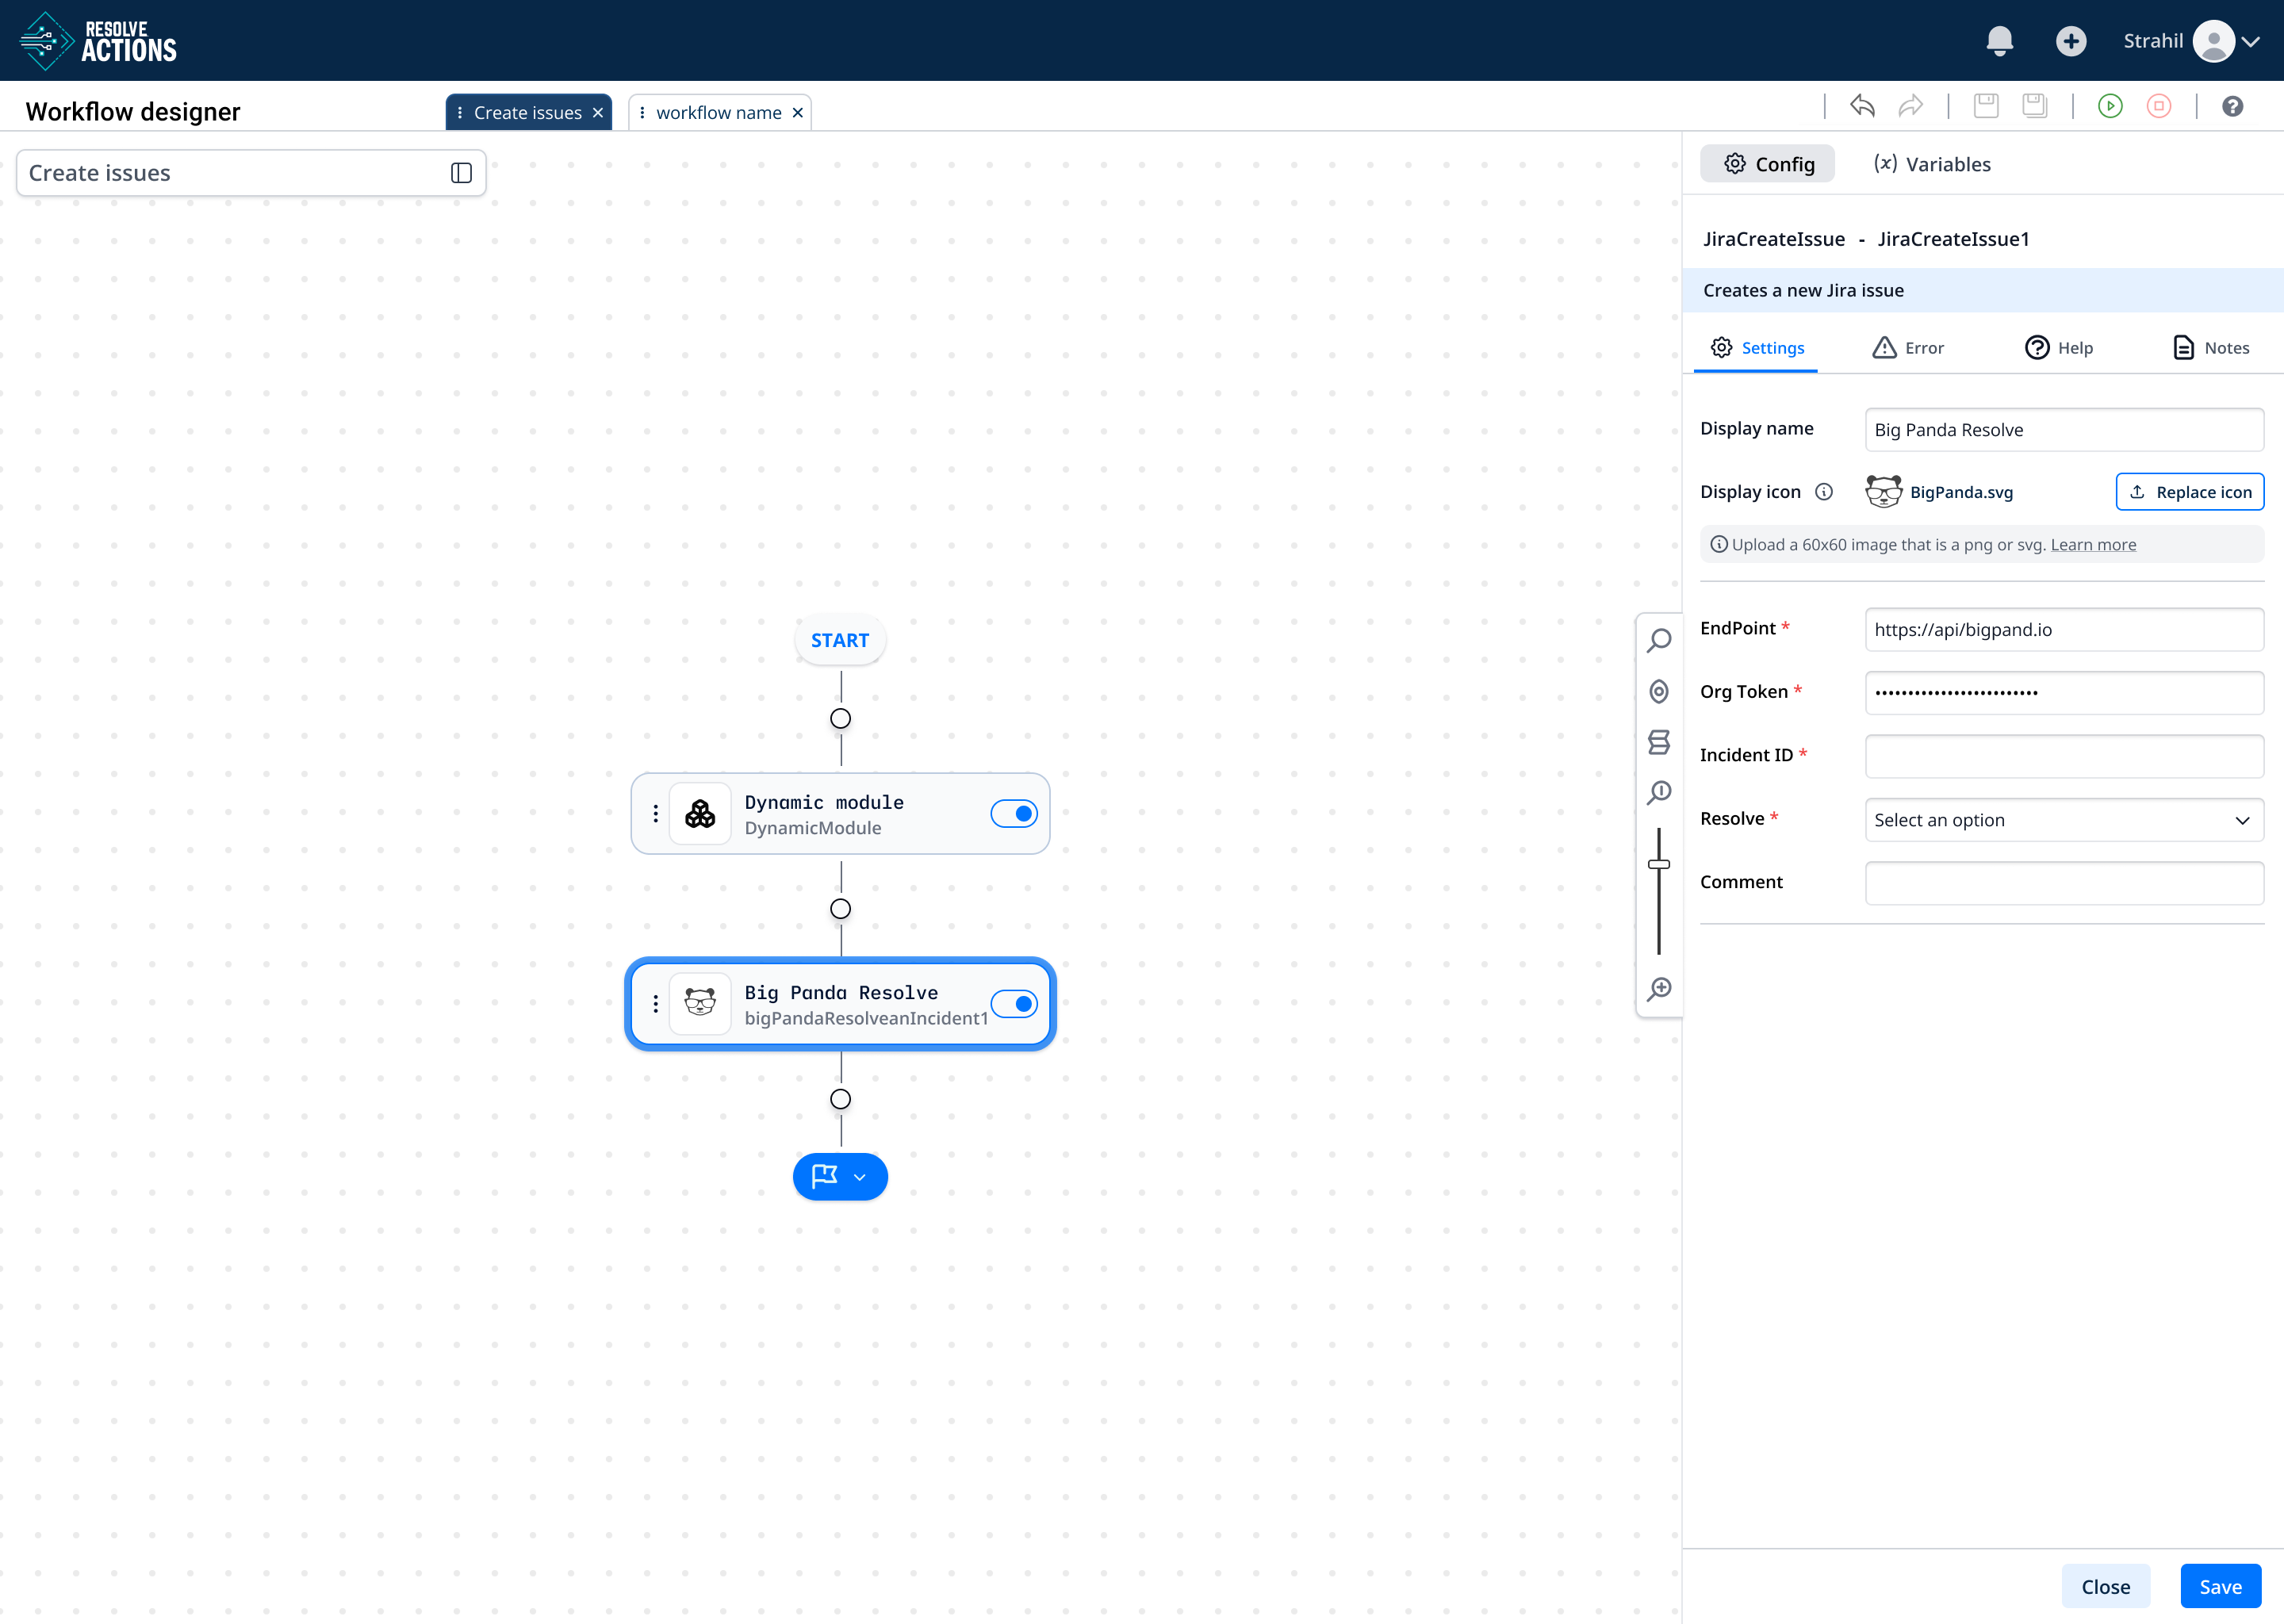
Task: Switch to the Variables tab
Action: (1932, 164)
